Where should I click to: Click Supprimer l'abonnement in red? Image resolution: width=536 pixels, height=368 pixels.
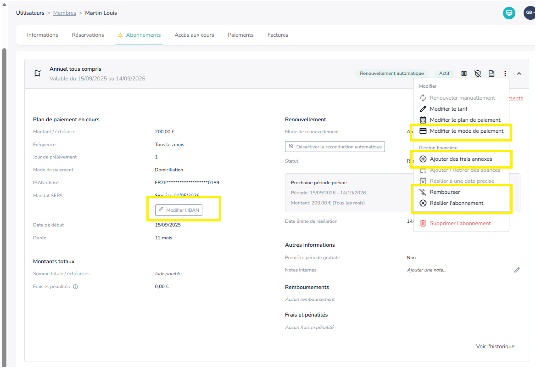[461, 223]
